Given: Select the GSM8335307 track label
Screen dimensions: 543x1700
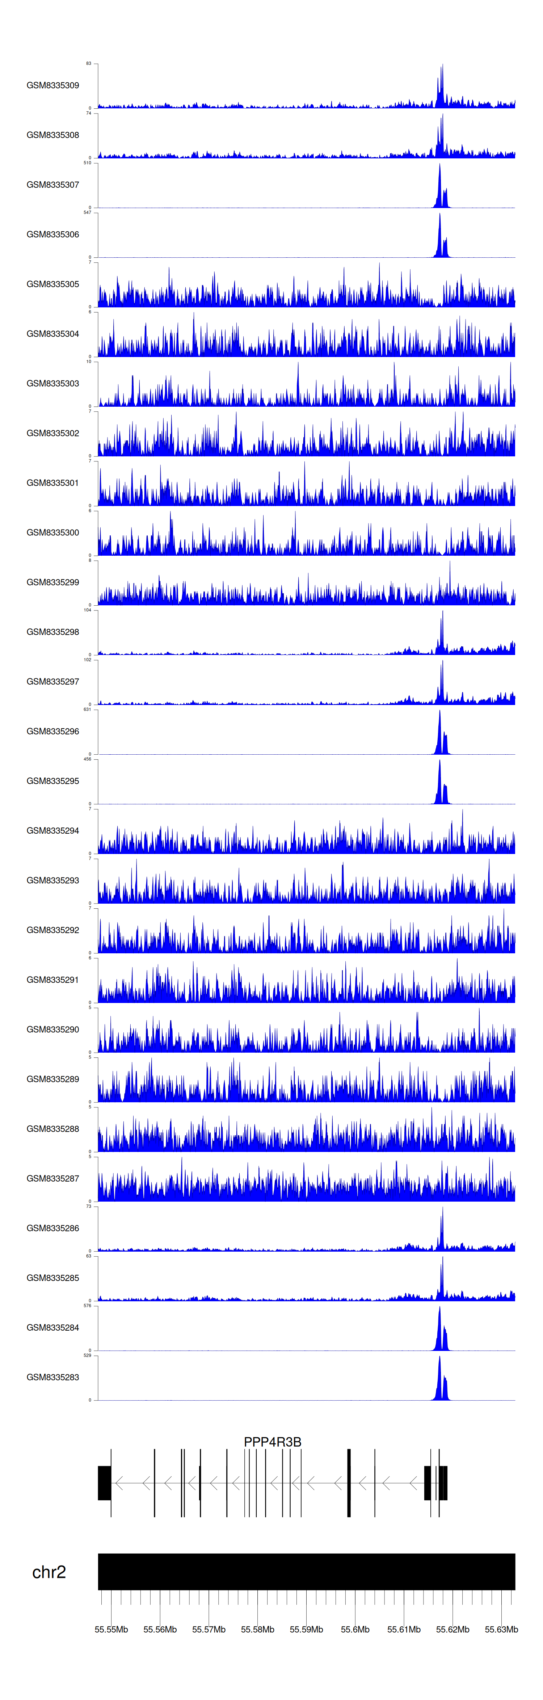Looking at the screenshot, I should [53, 185].
